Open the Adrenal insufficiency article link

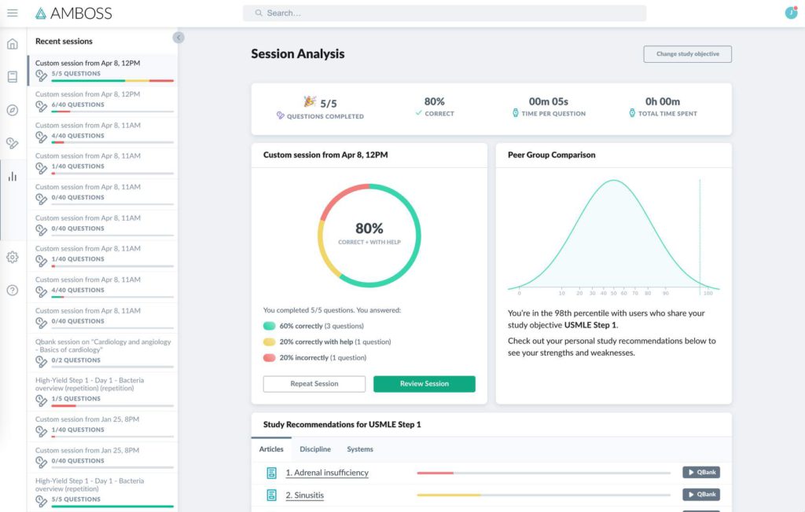326,473
